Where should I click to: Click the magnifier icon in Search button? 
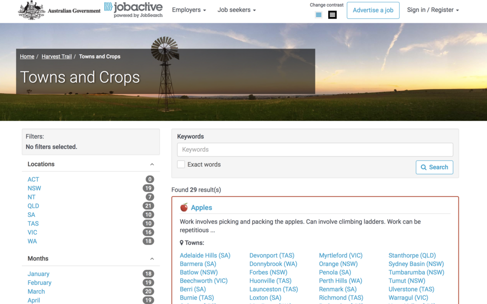423,167
